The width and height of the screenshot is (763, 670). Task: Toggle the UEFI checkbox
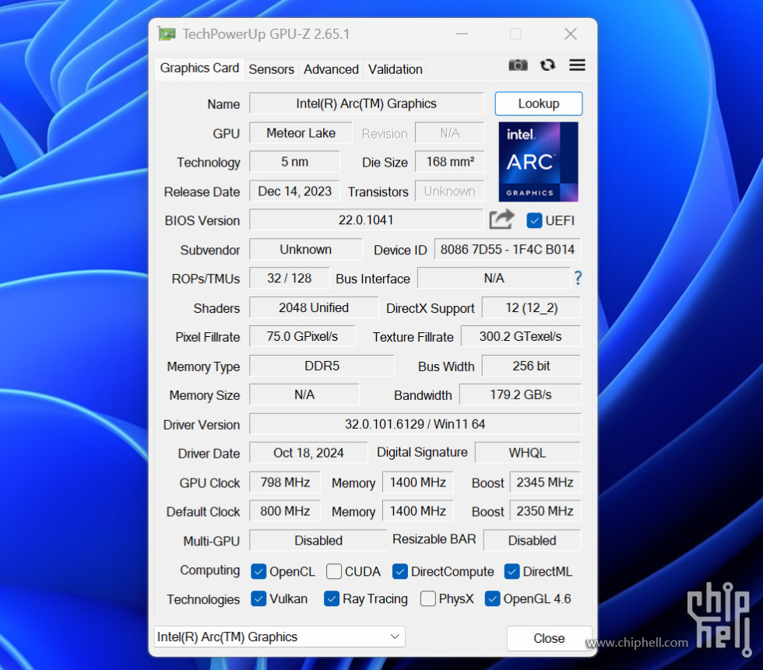pos(534,220)
